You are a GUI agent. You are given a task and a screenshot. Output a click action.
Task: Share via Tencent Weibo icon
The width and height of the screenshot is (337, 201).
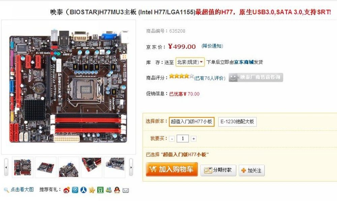[x=75, y=190]
